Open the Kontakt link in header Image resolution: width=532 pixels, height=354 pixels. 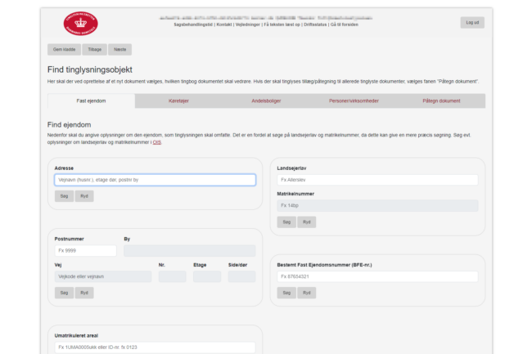(224, 25)
